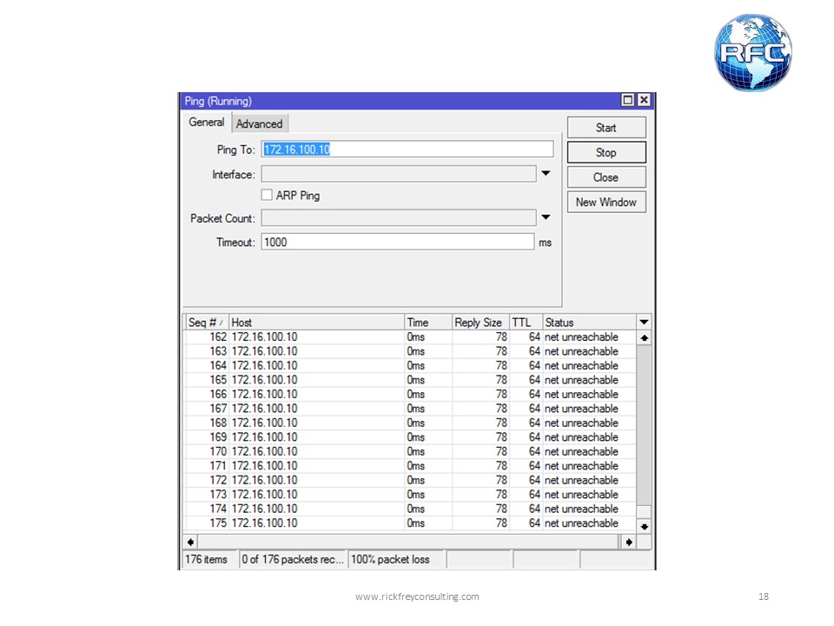Sort by the Time column header
The height and width of the screenshot is (626, 834).
point(428,322)
